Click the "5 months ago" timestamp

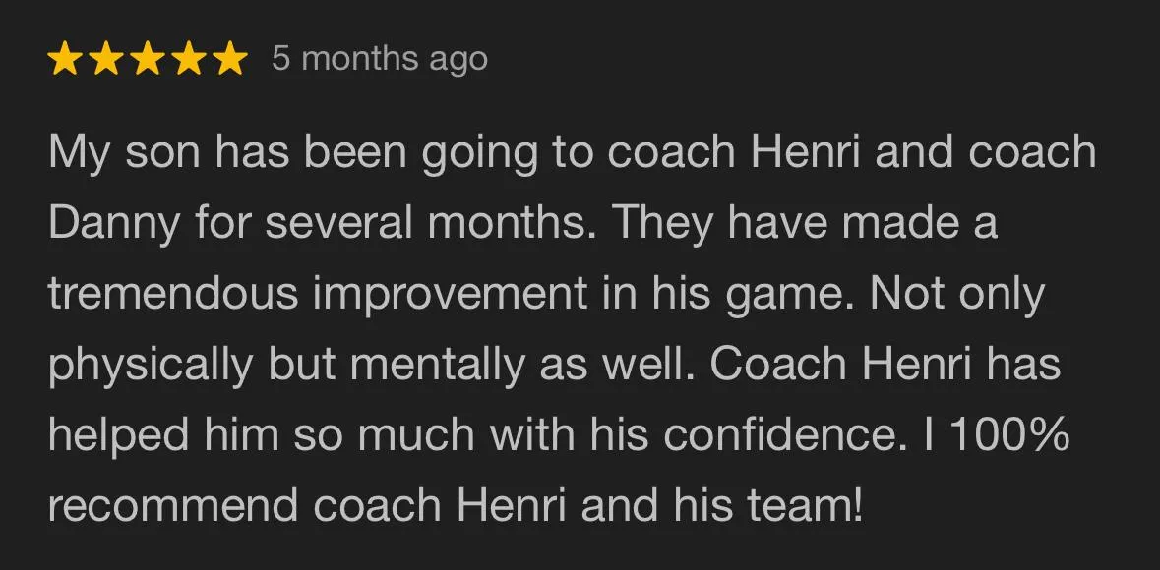[x=379, y=59]
